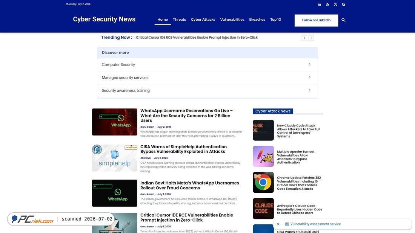Viewport: 415px width, 233px height.
Task: Click July 2, 2026 date under SimpleHelp article
Action: (x=161, y=158)
